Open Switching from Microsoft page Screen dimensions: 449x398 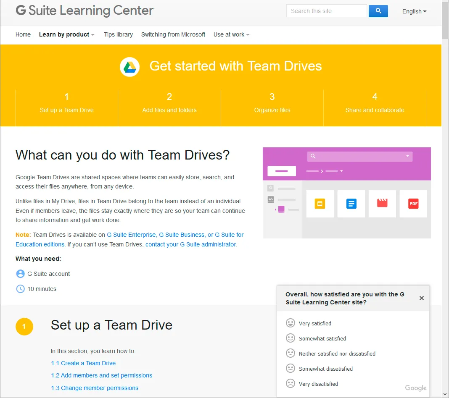click(x=173, y=34)
